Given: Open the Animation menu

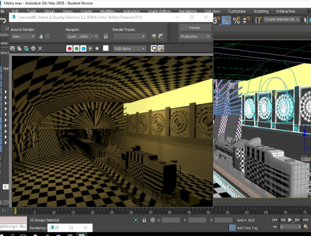Looking at the screenshot, I should (x=131, y=11).
